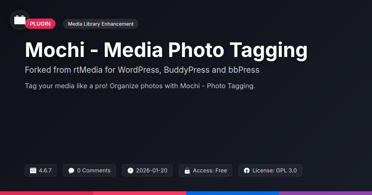Click the open-source icon beside License

pyautogui.click(x=247, y=171)
